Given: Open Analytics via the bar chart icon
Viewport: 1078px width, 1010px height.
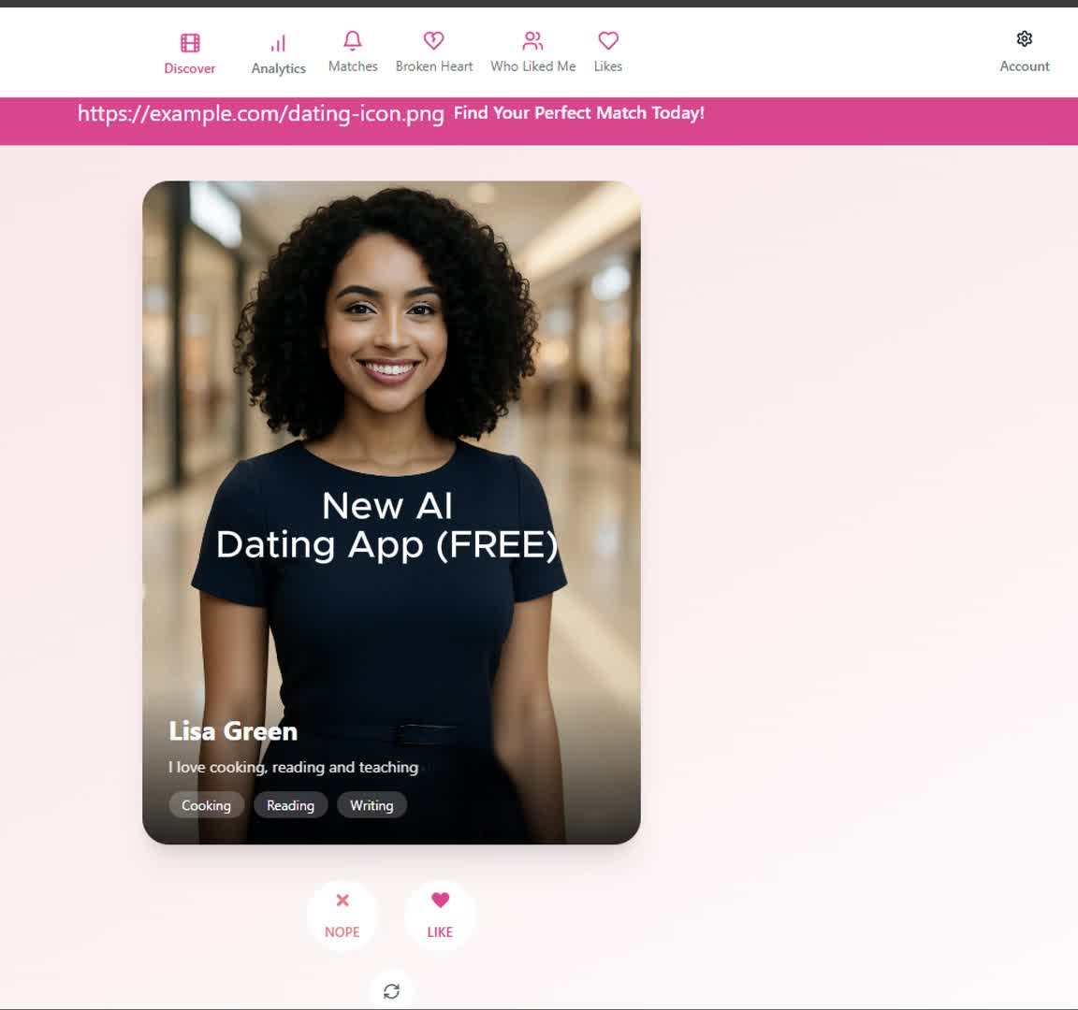Looking at the screenshot, I should tap(278, 43).
